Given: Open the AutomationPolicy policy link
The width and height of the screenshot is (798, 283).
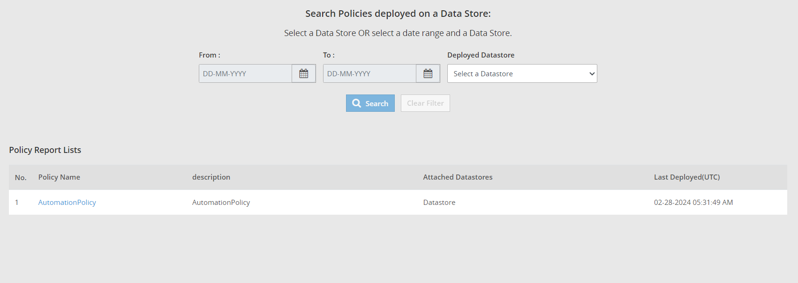Looking at the screenshot, I should pyautogui.click(x=67, y=203).
